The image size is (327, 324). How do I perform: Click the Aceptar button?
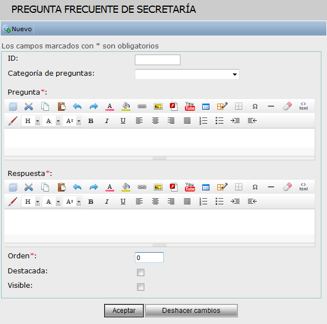124,311
